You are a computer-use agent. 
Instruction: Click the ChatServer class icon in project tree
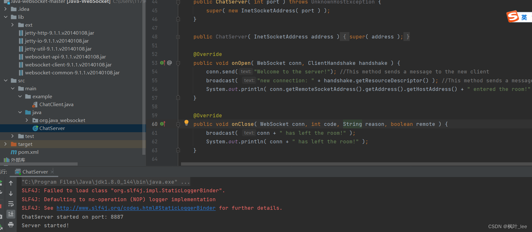[x=35, y=128]
